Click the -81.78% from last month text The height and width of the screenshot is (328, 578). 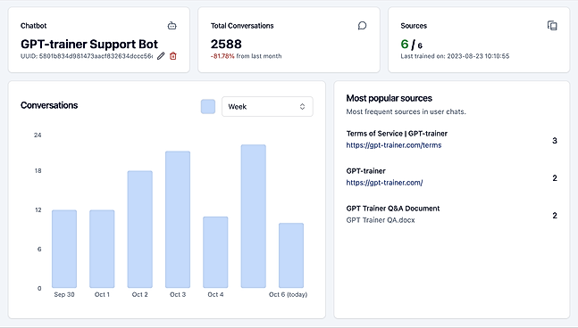click(x=247, y=56)
